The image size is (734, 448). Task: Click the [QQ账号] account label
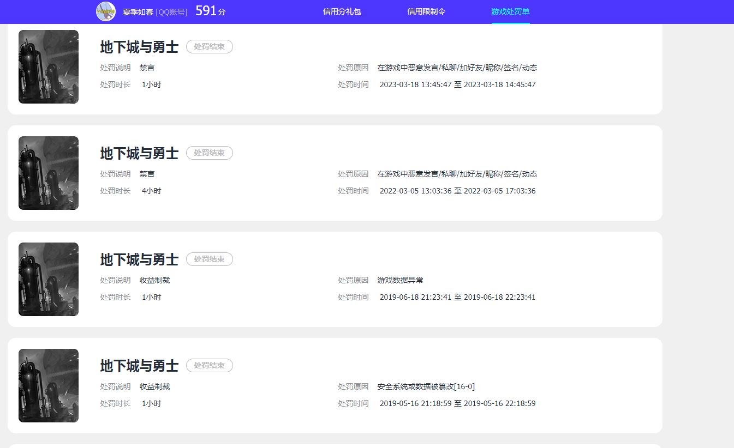pyautogui.click(x=171, y=11)
